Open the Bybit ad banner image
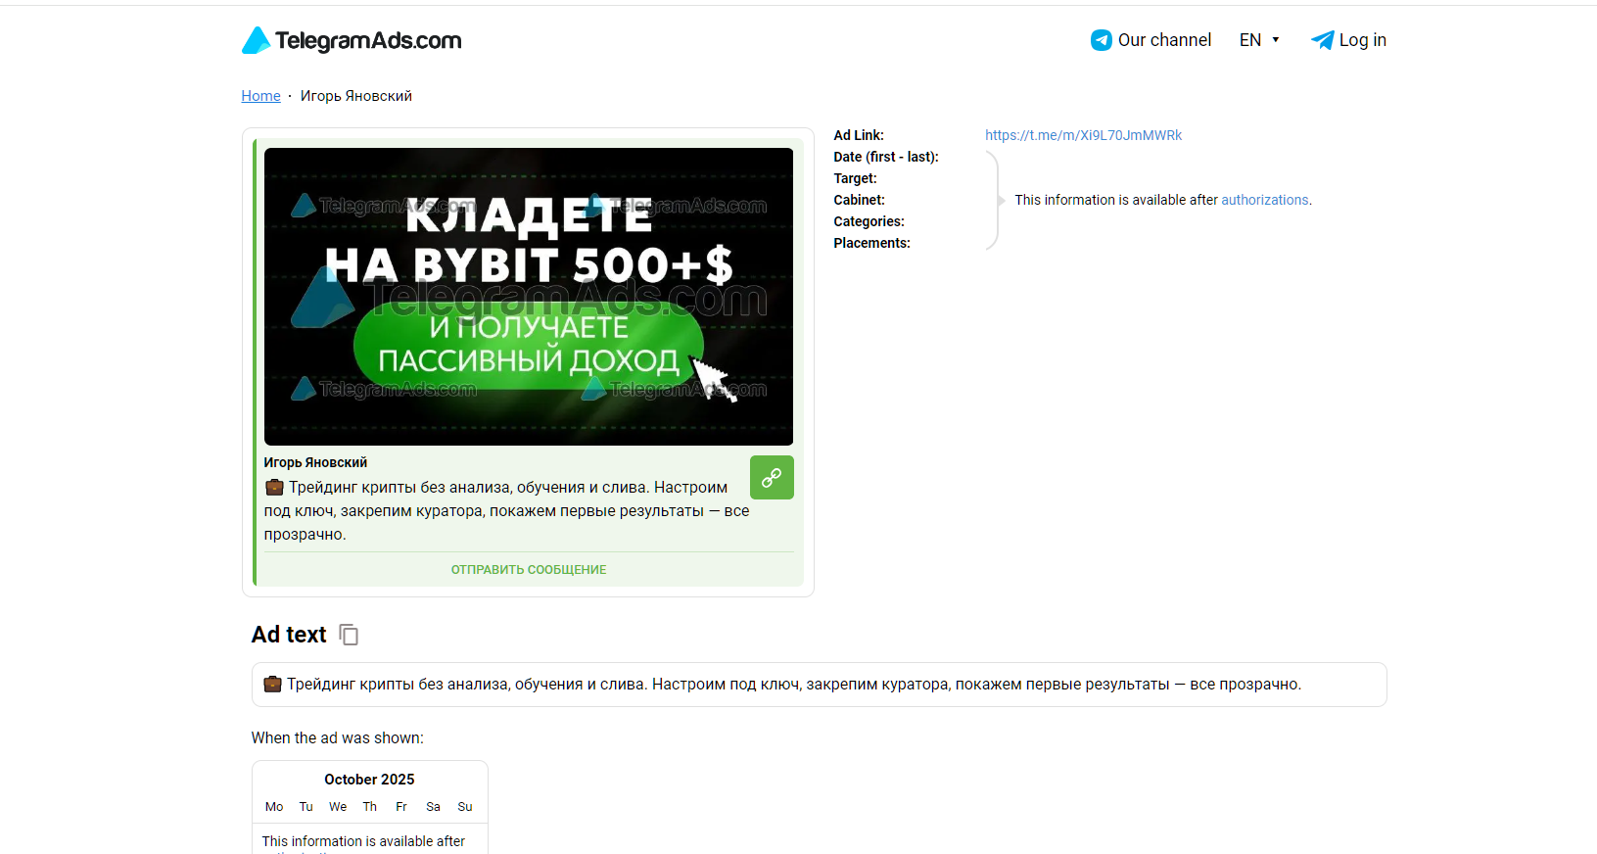This screenshot has width=1597, height=854. coord(529,297)
